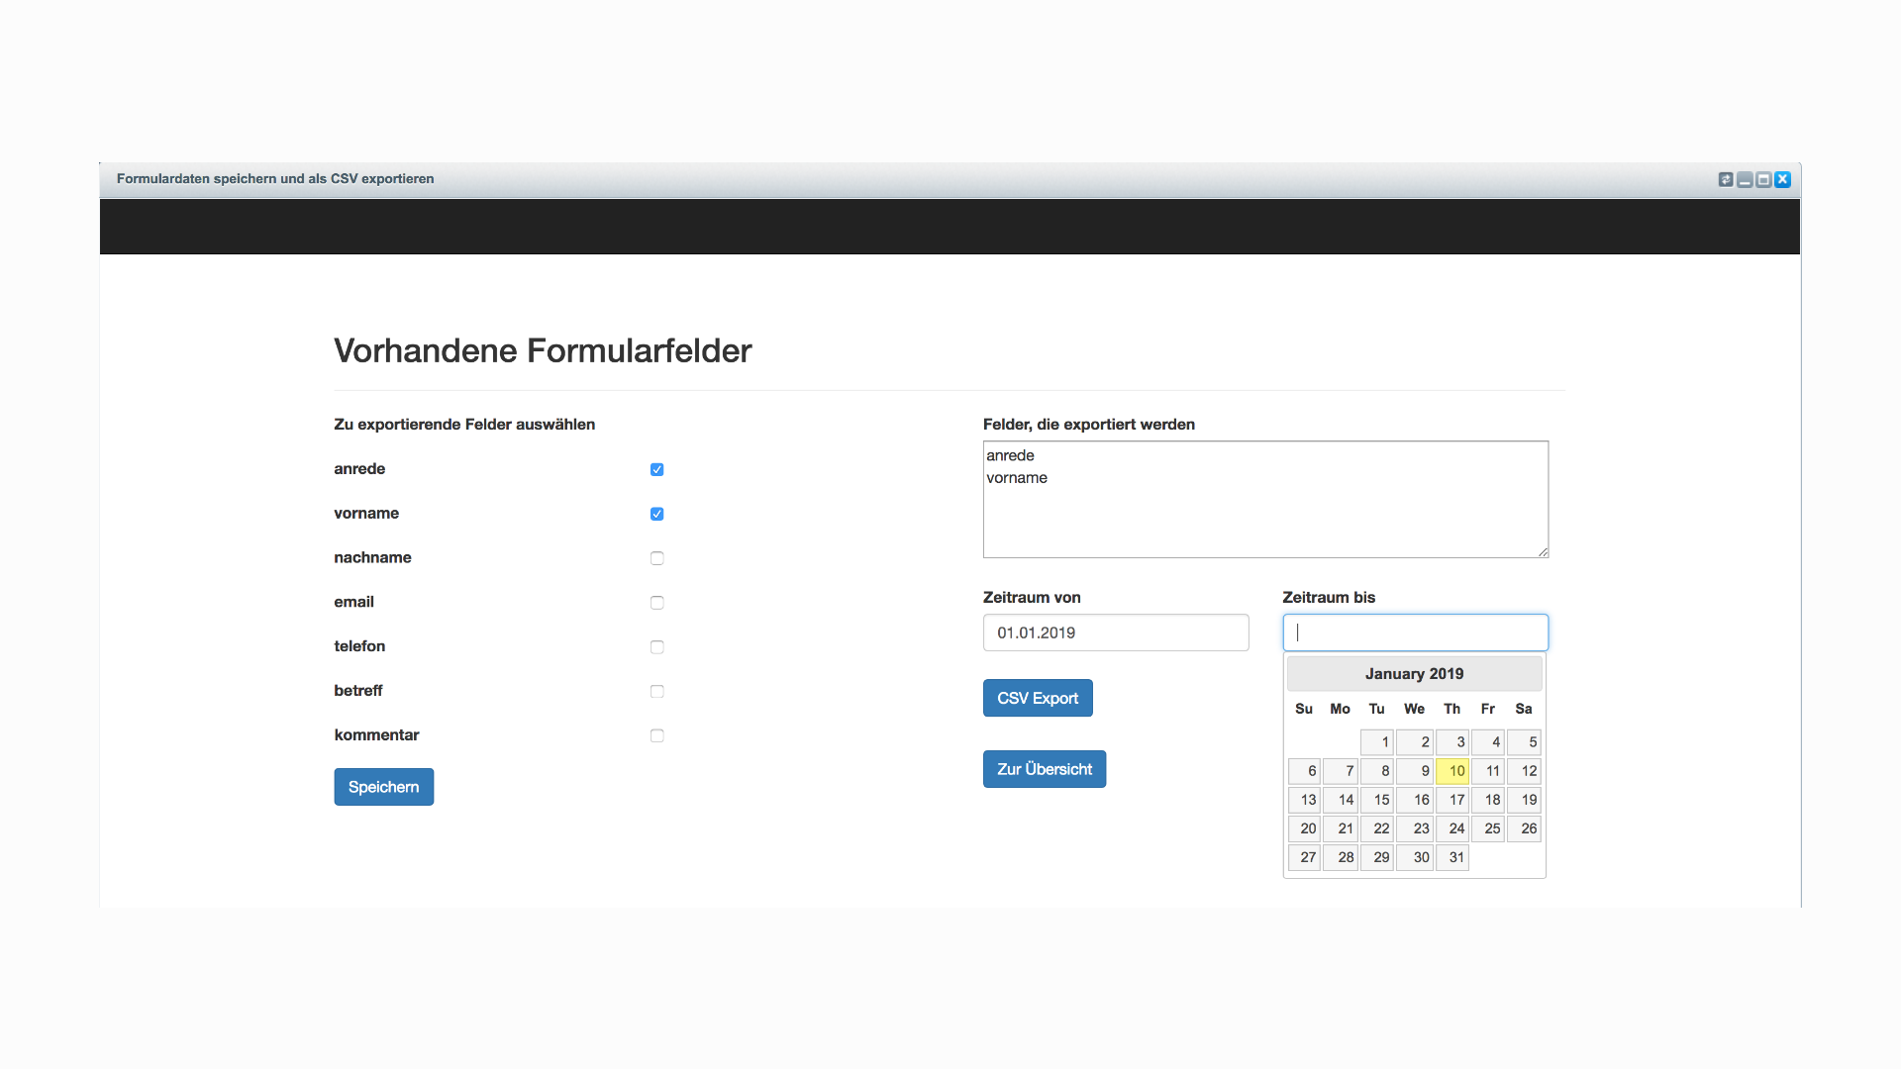Click the Zeitraum von input field
The image size is (1901, 1069).
click(x=1115, y=633)
